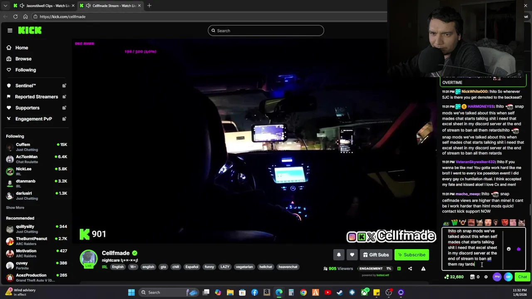Click the purple icon in chat box
The height and width of the screenshot is (299, 532).
coord(519,249)
